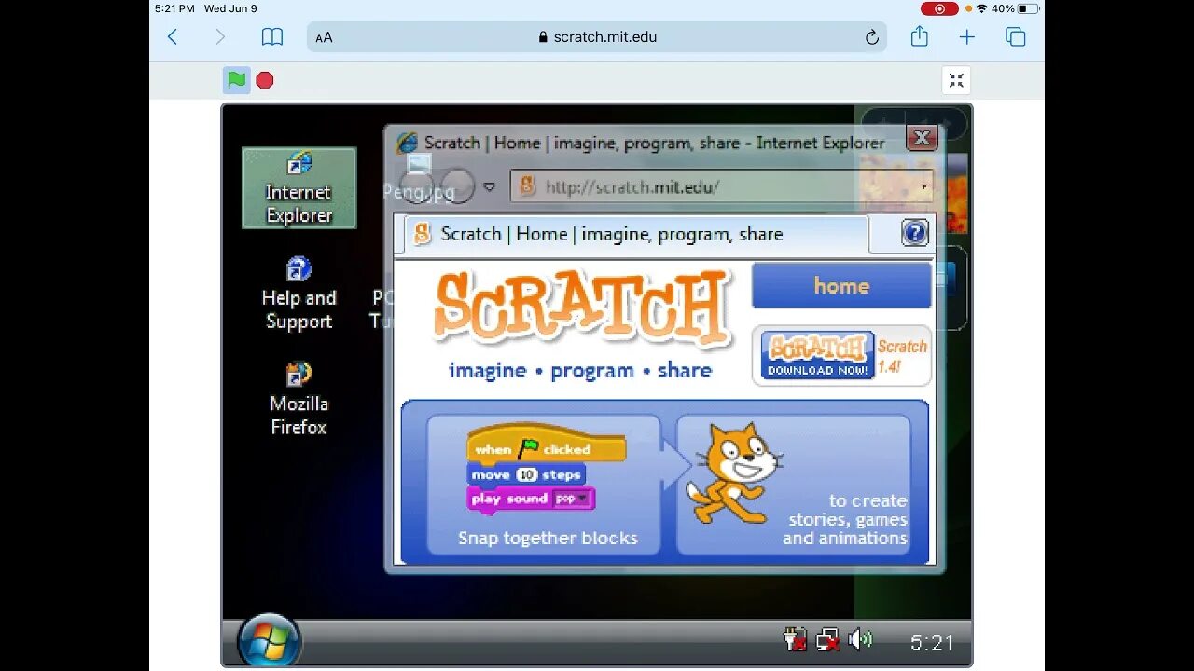
Task: Close the Internet Explorer window
Action: (x=922, y=138)
